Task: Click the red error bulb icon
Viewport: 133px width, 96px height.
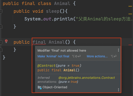Action: coord(6,41)
